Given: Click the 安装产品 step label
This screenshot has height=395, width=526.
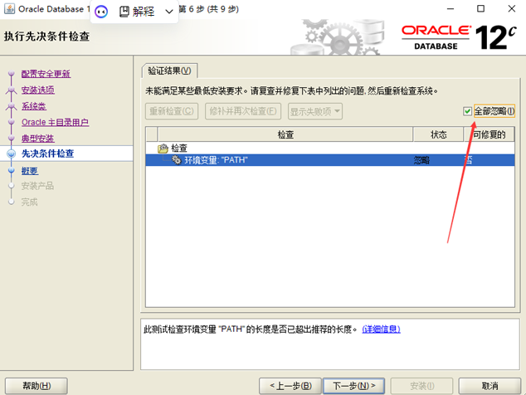Looking at the screenshot, I should [37, 186].
